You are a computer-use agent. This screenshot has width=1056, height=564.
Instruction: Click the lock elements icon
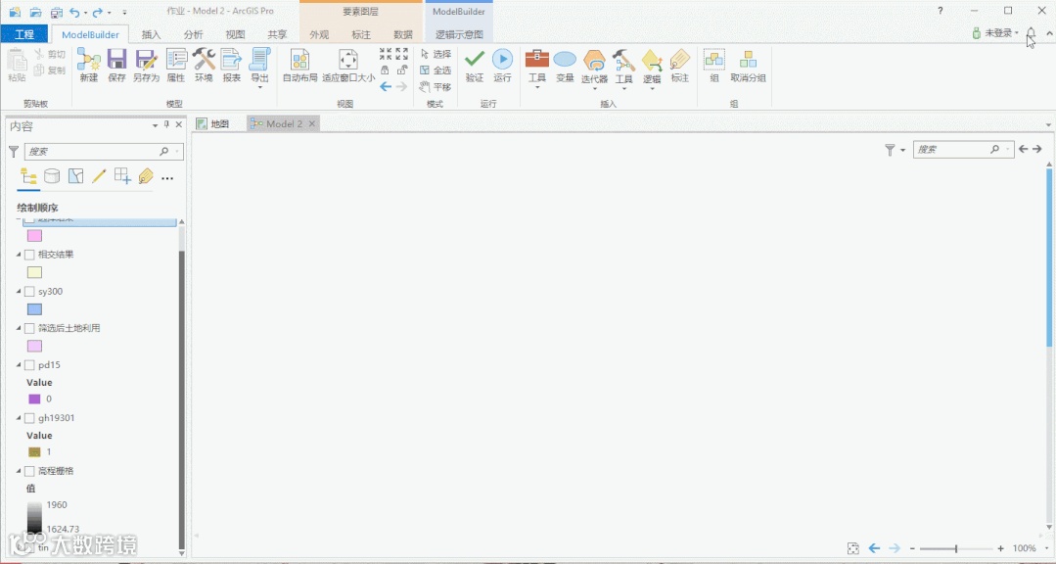click(x=385, y=70)
